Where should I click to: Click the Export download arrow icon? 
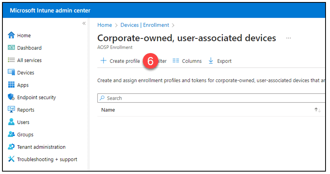coord(211,61)
